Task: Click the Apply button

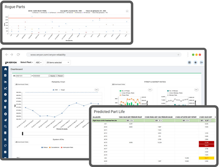Action: pos(52,76)
